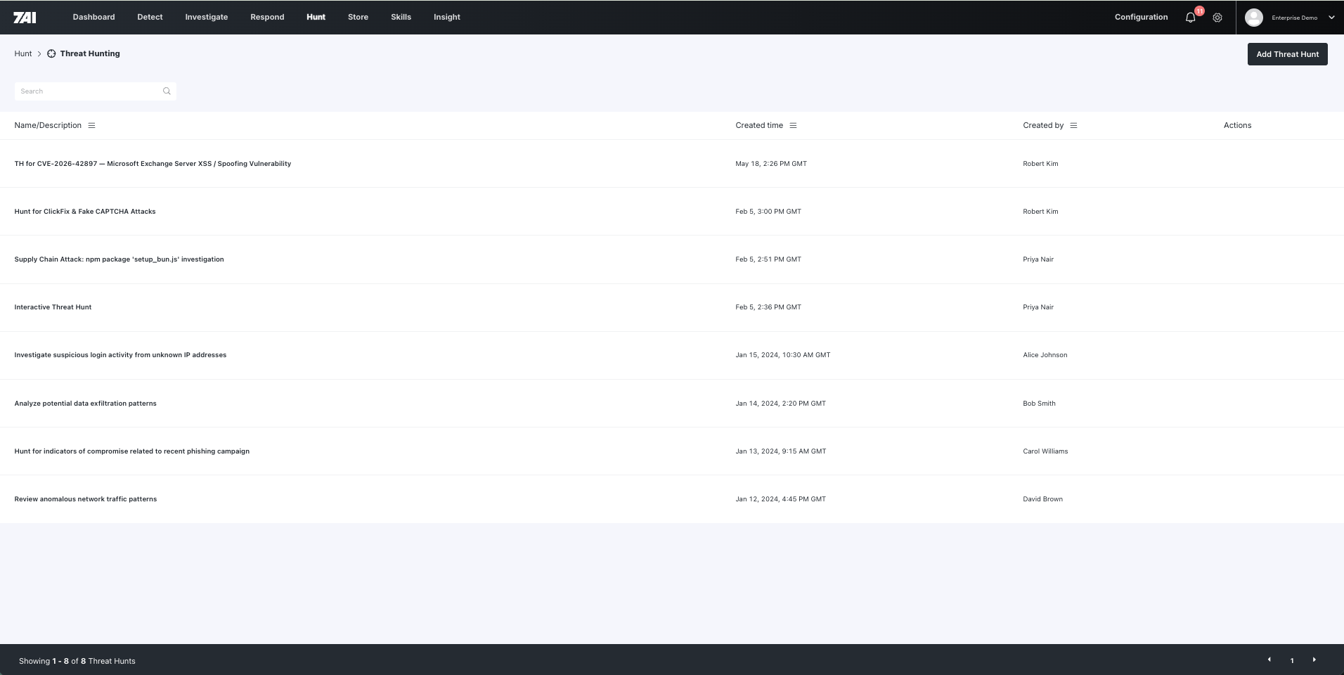Click the Hunt breadcrumb link
The image size is (1344, 675).
(23, 53)
